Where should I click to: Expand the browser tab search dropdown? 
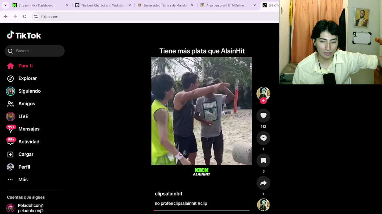(5, 5)
